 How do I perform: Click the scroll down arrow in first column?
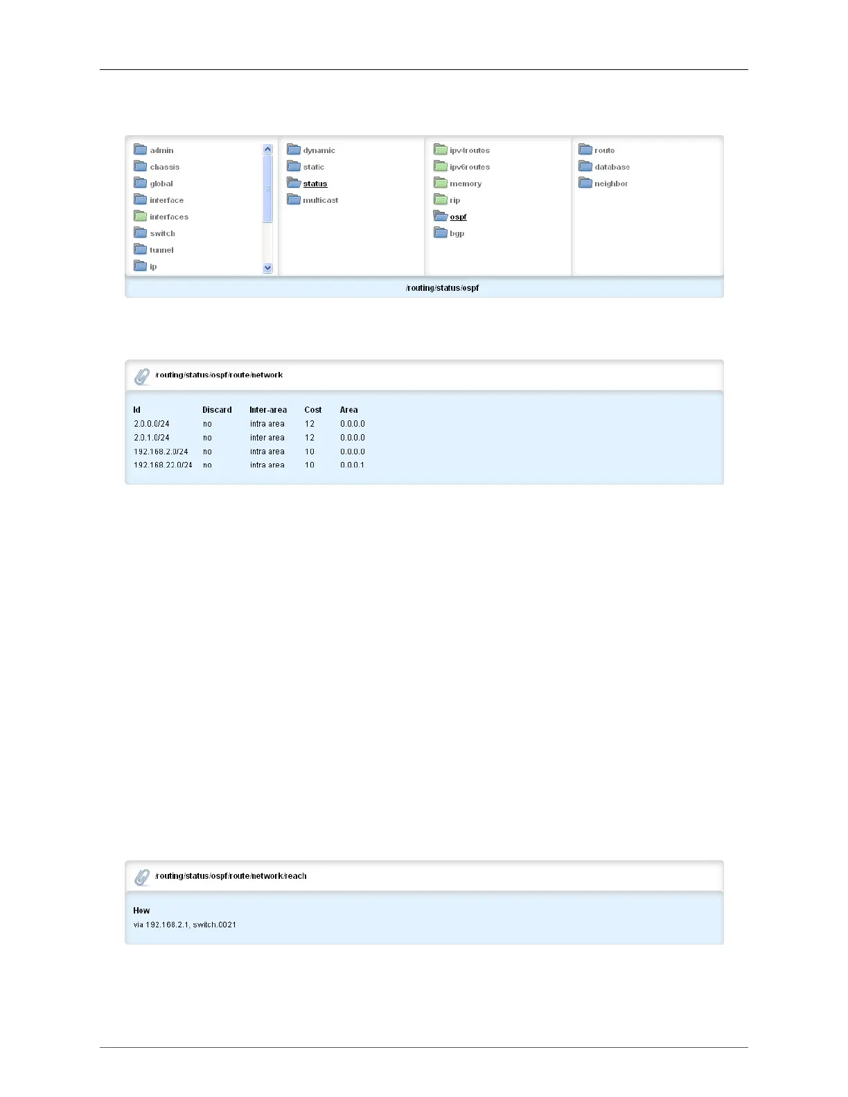(268, 268)
